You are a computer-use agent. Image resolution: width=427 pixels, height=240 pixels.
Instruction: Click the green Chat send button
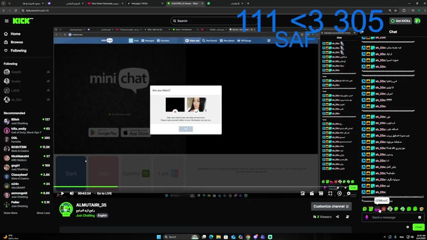point(418,227)
